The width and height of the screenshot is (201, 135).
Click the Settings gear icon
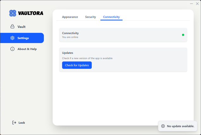(x=12, y=38)
